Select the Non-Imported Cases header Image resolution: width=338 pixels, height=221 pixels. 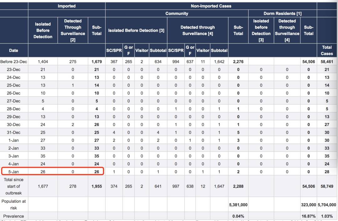(211, 6)
